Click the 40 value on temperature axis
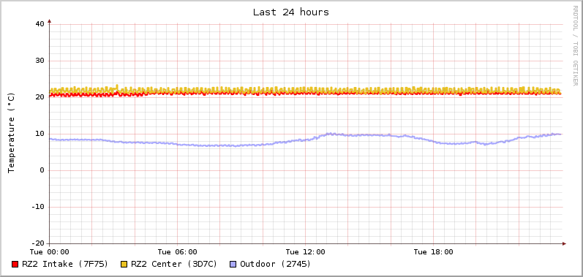This screenshot has width=583, height=277. pyautogui.click(x=40, y=24)
